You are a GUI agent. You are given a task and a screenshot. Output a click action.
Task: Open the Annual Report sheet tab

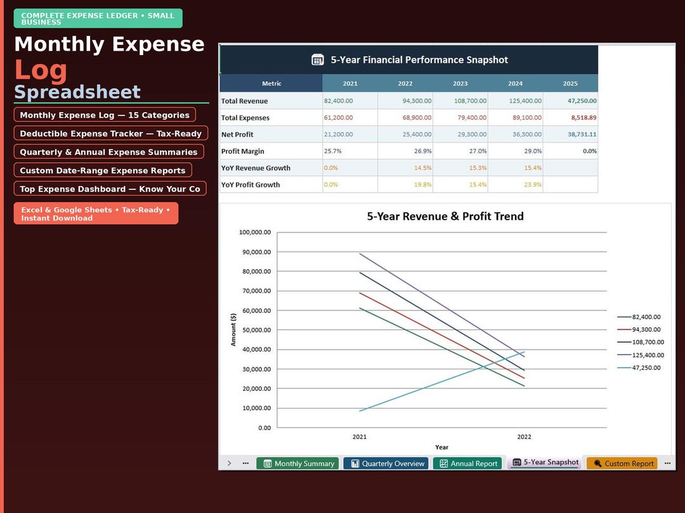[467, 463]
